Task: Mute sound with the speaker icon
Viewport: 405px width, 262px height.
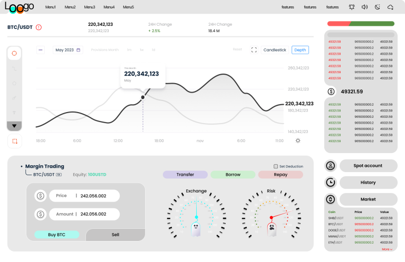Action: [x=364, y=7]
